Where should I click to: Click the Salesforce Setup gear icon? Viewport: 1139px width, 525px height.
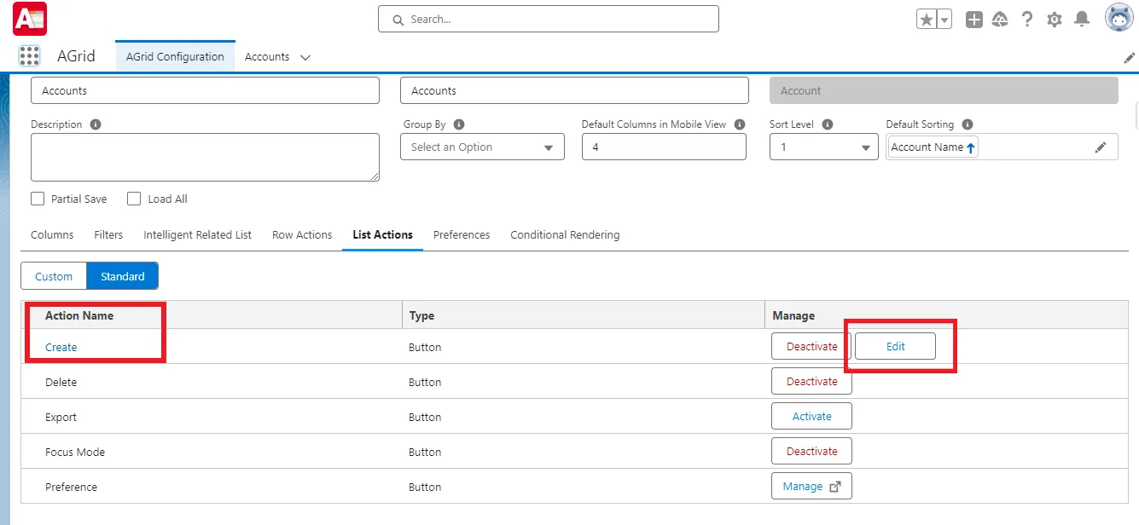pos(1054,18)
